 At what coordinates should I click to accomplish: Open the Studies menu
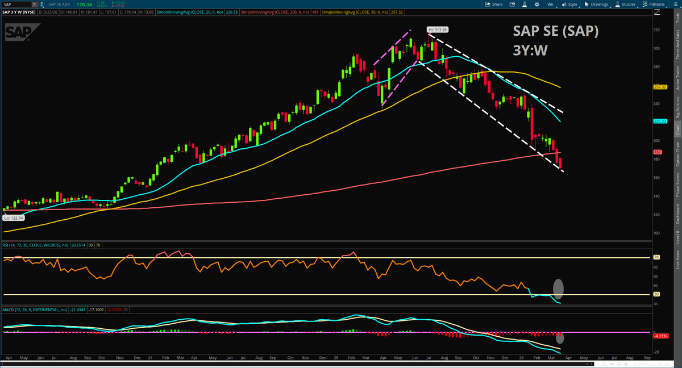point(626,4)
